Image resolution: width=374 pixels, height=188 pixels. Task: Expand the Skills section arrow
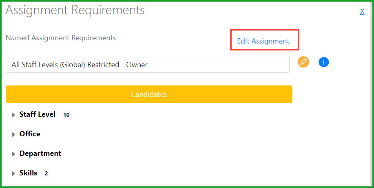[x=13, y=174]
